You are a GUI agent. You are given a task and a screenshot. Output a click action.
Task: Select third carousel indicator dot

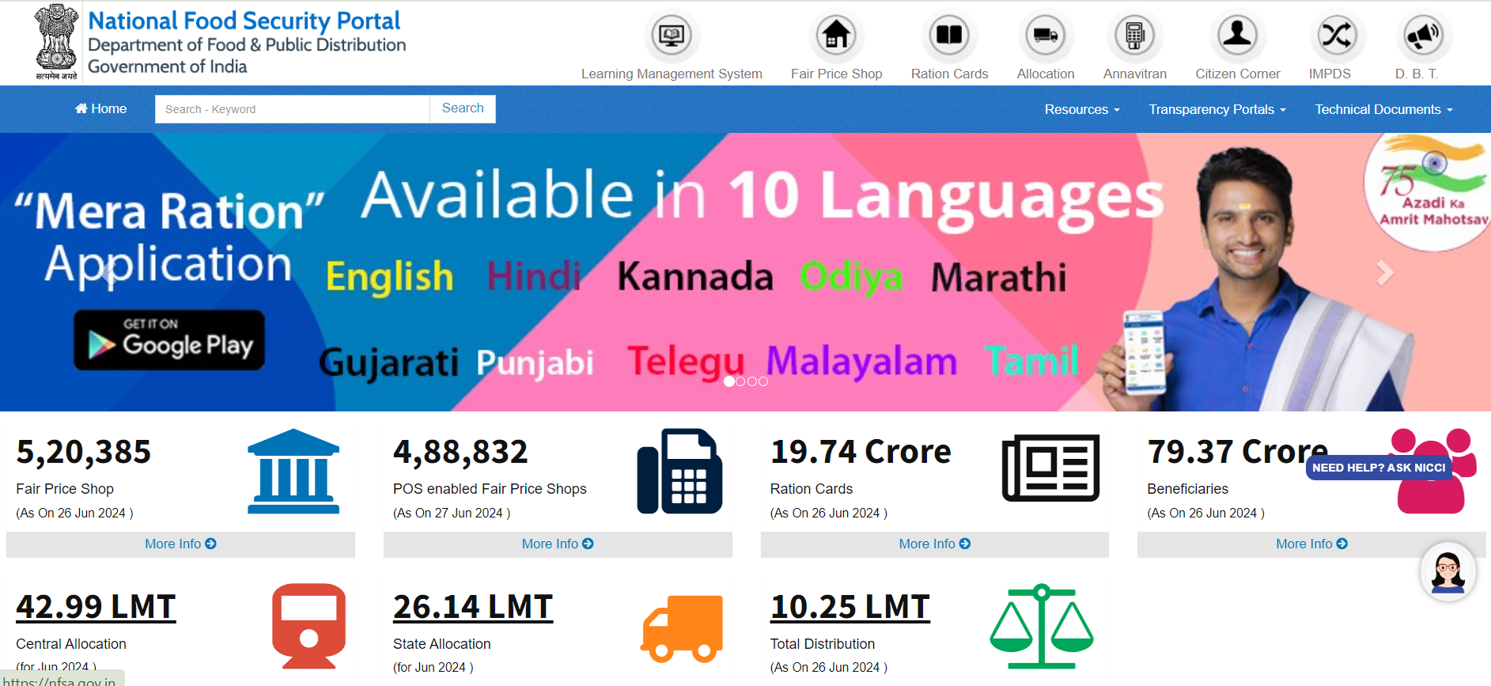point(751,381)
